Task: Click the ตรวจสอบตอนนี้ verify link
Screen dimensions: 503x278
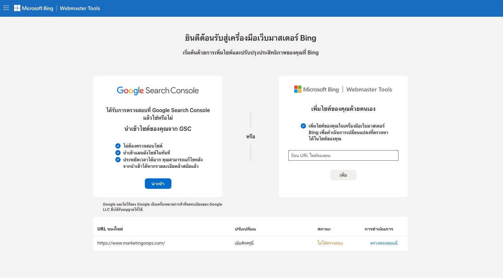Action: [x=384, y=243]
